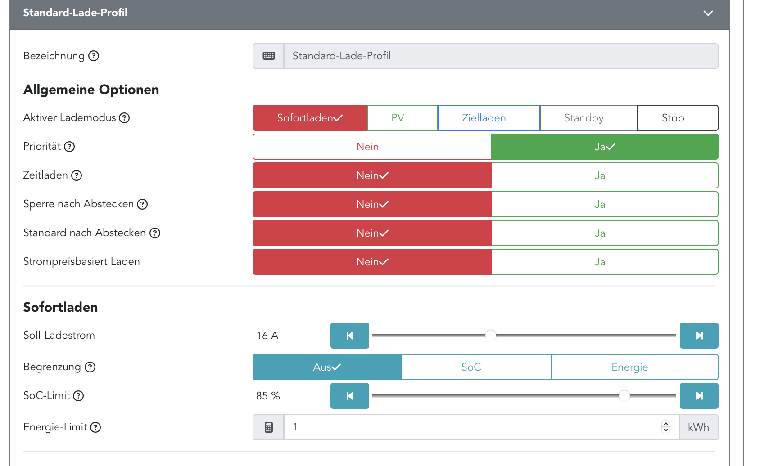Click Zeitladen help question mark

pyautogui.click(x=77, y=175)
